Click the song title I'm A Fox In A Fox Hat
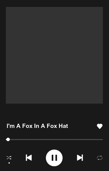Screen dimensions: 109x171 pyautogui.click(x=37, y=126)
